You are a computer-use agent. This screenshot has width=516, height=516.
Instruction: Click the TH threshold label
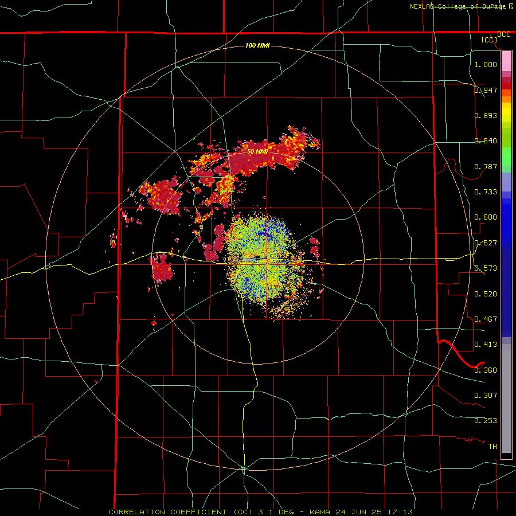(492, 446)
